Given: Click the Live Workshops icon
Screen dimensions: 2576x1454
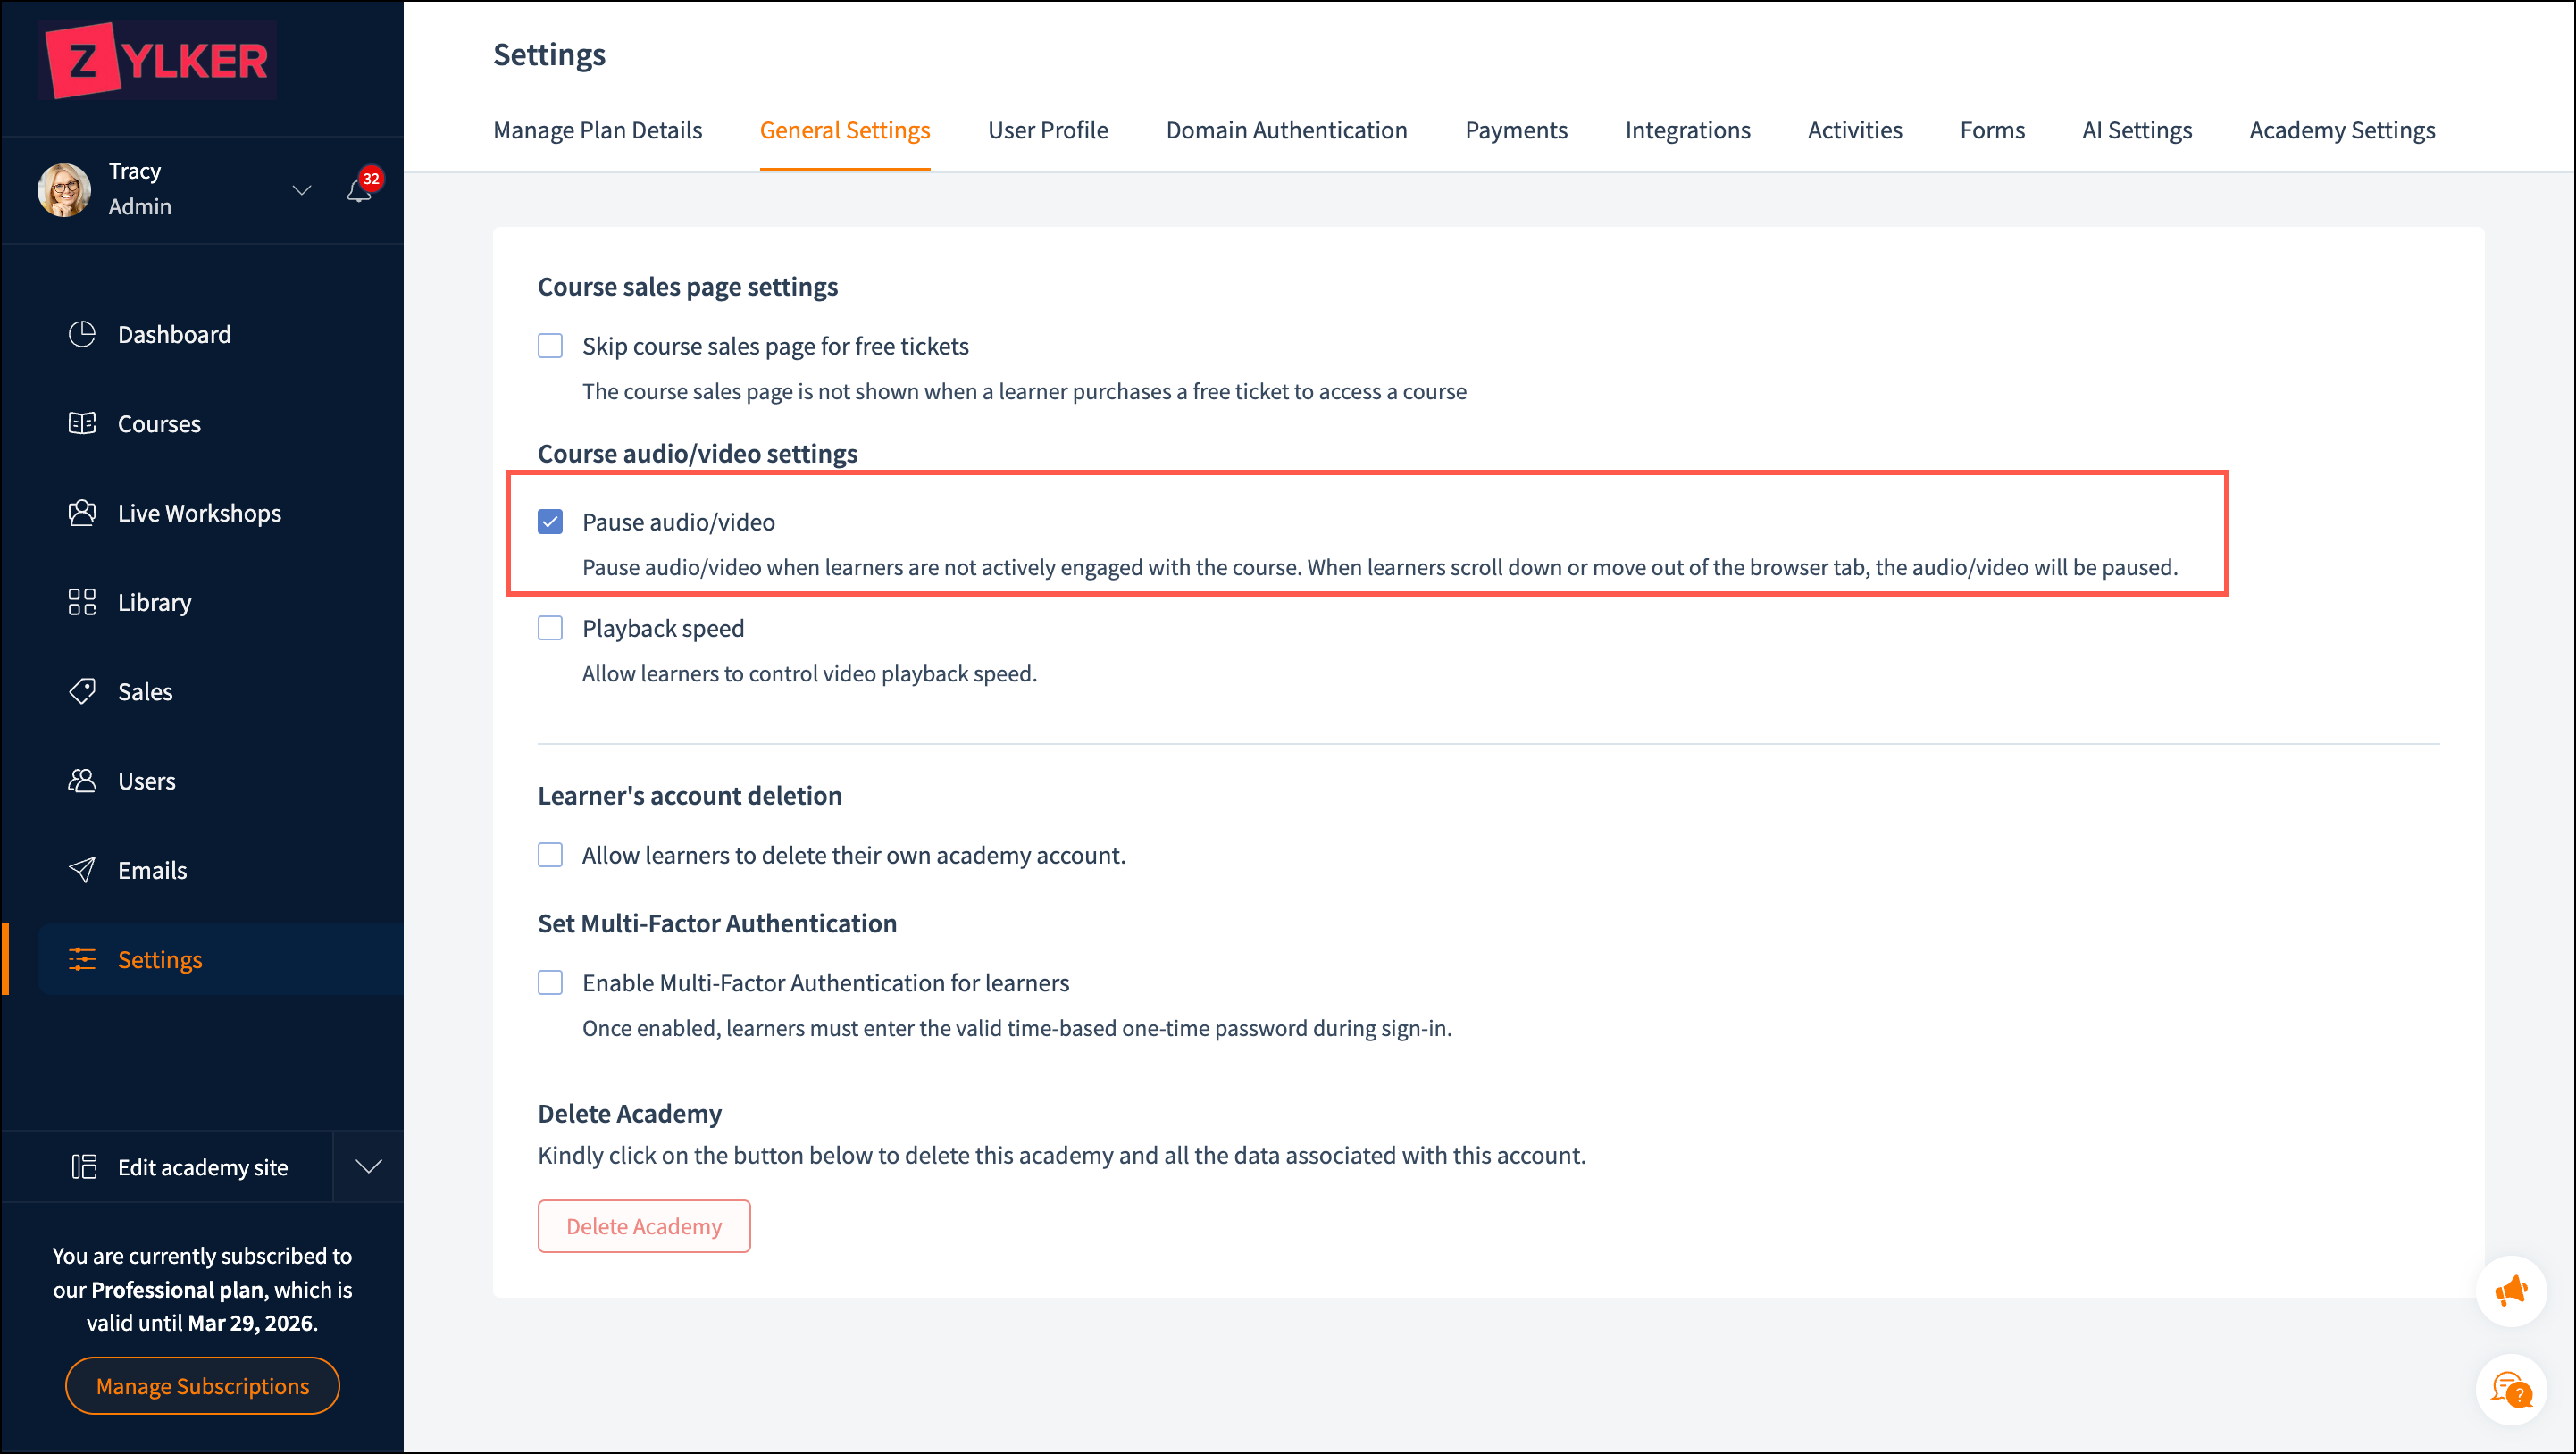Looking at the screenshot, I should coord(82,513).
